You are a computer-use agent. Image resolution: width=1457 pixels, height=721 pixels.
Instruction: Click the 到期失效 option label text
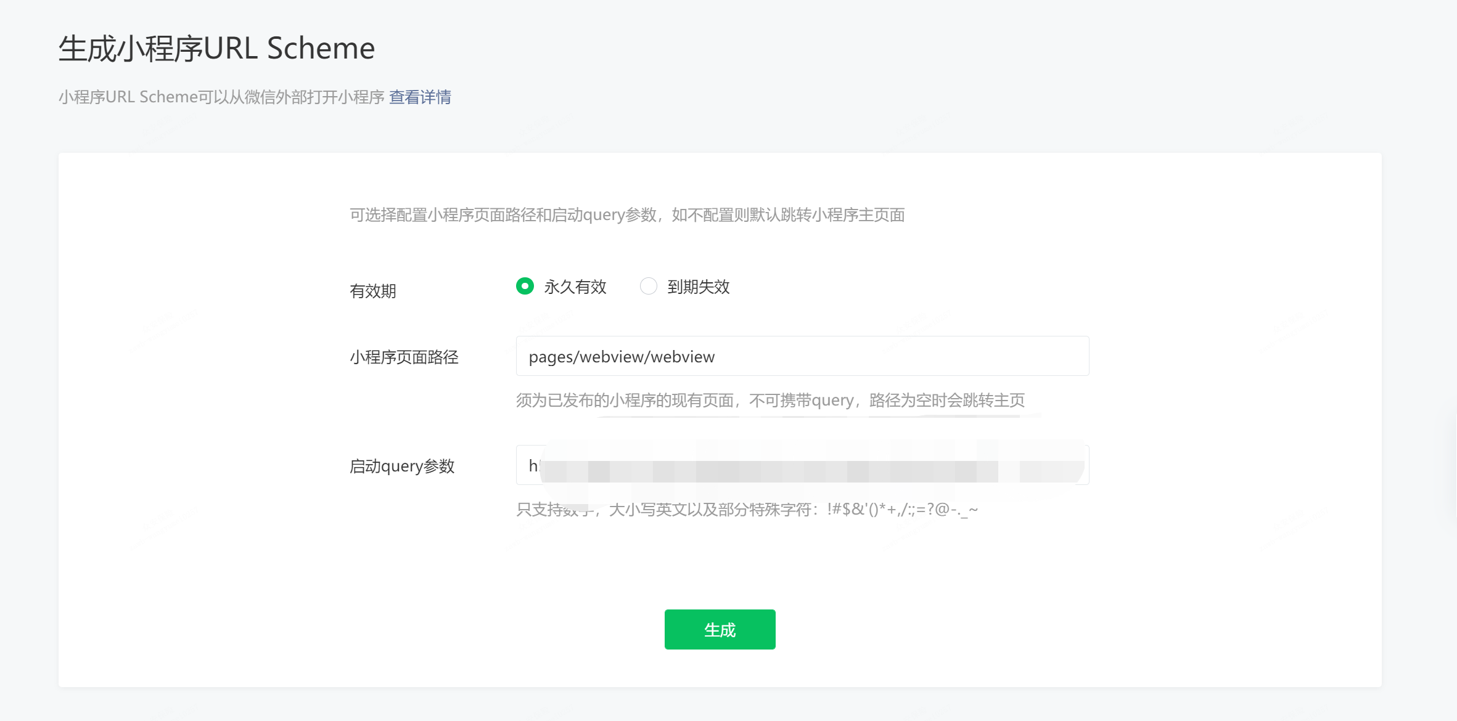tap(698, 287)
